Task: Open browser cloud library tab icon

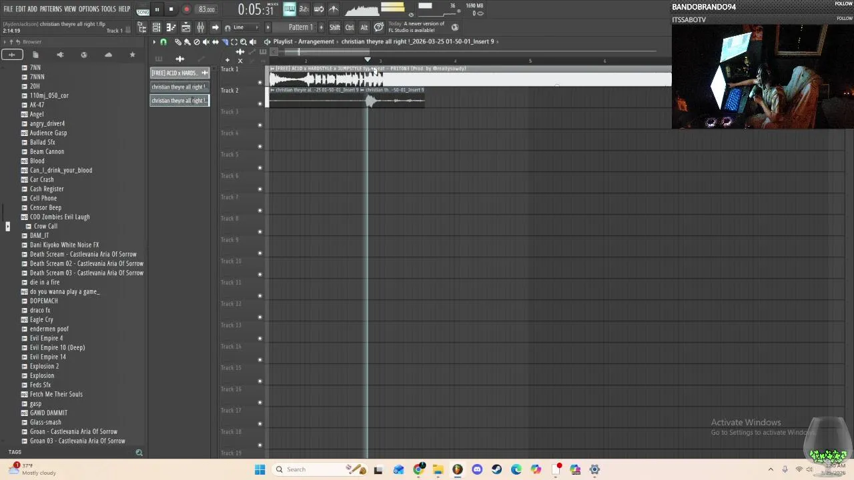Action: pyautogui.click(x=108, y=55)
